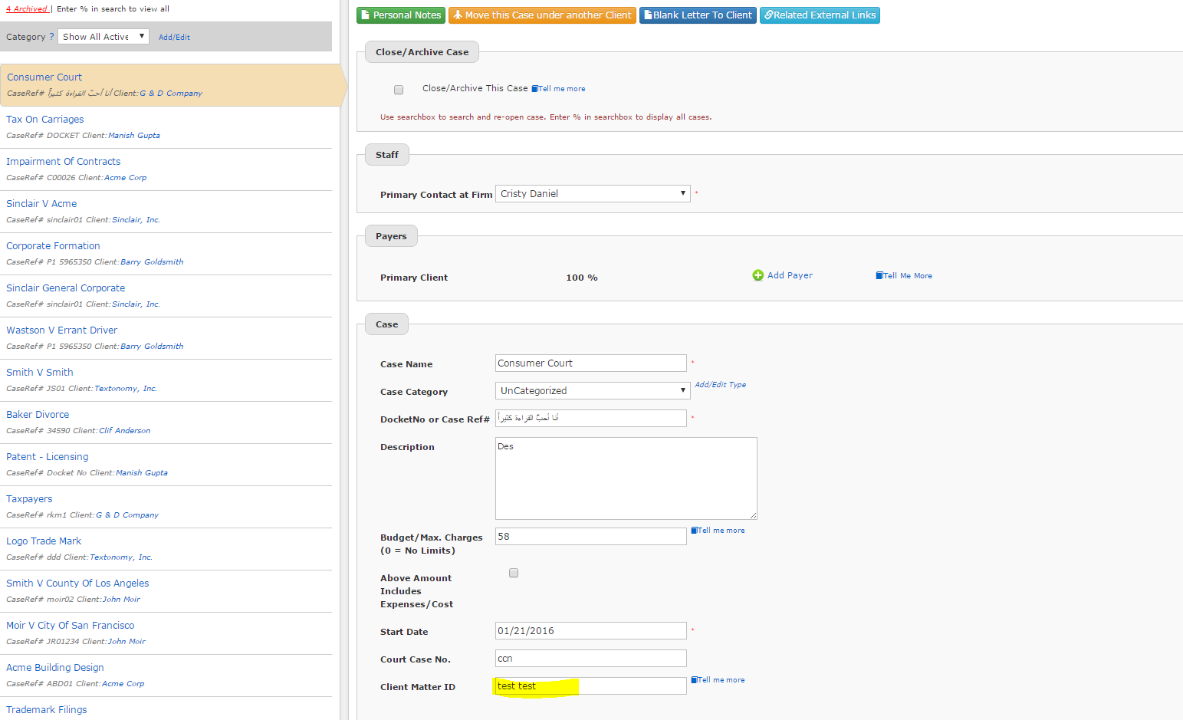Image resolution: width=1183 pixels, height=720 pixels.
Task: Click the Add/Edit category link
Action: [174, 37]
